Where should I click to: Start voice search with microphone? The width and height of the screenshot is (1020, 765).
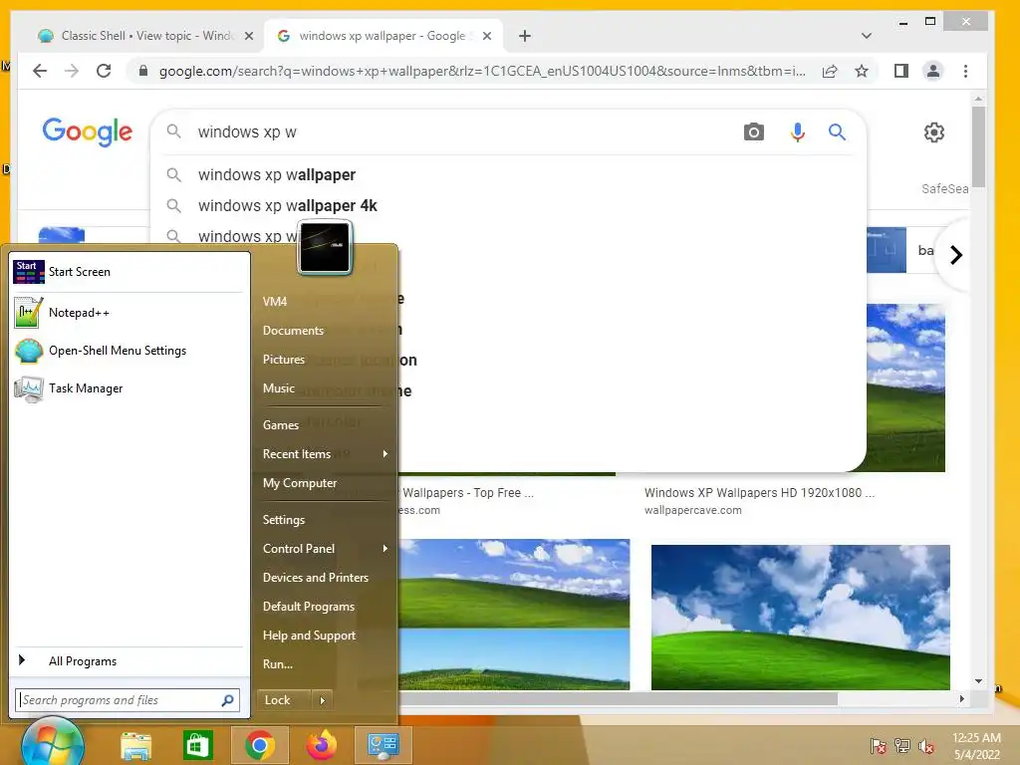[x=798, y=132]
